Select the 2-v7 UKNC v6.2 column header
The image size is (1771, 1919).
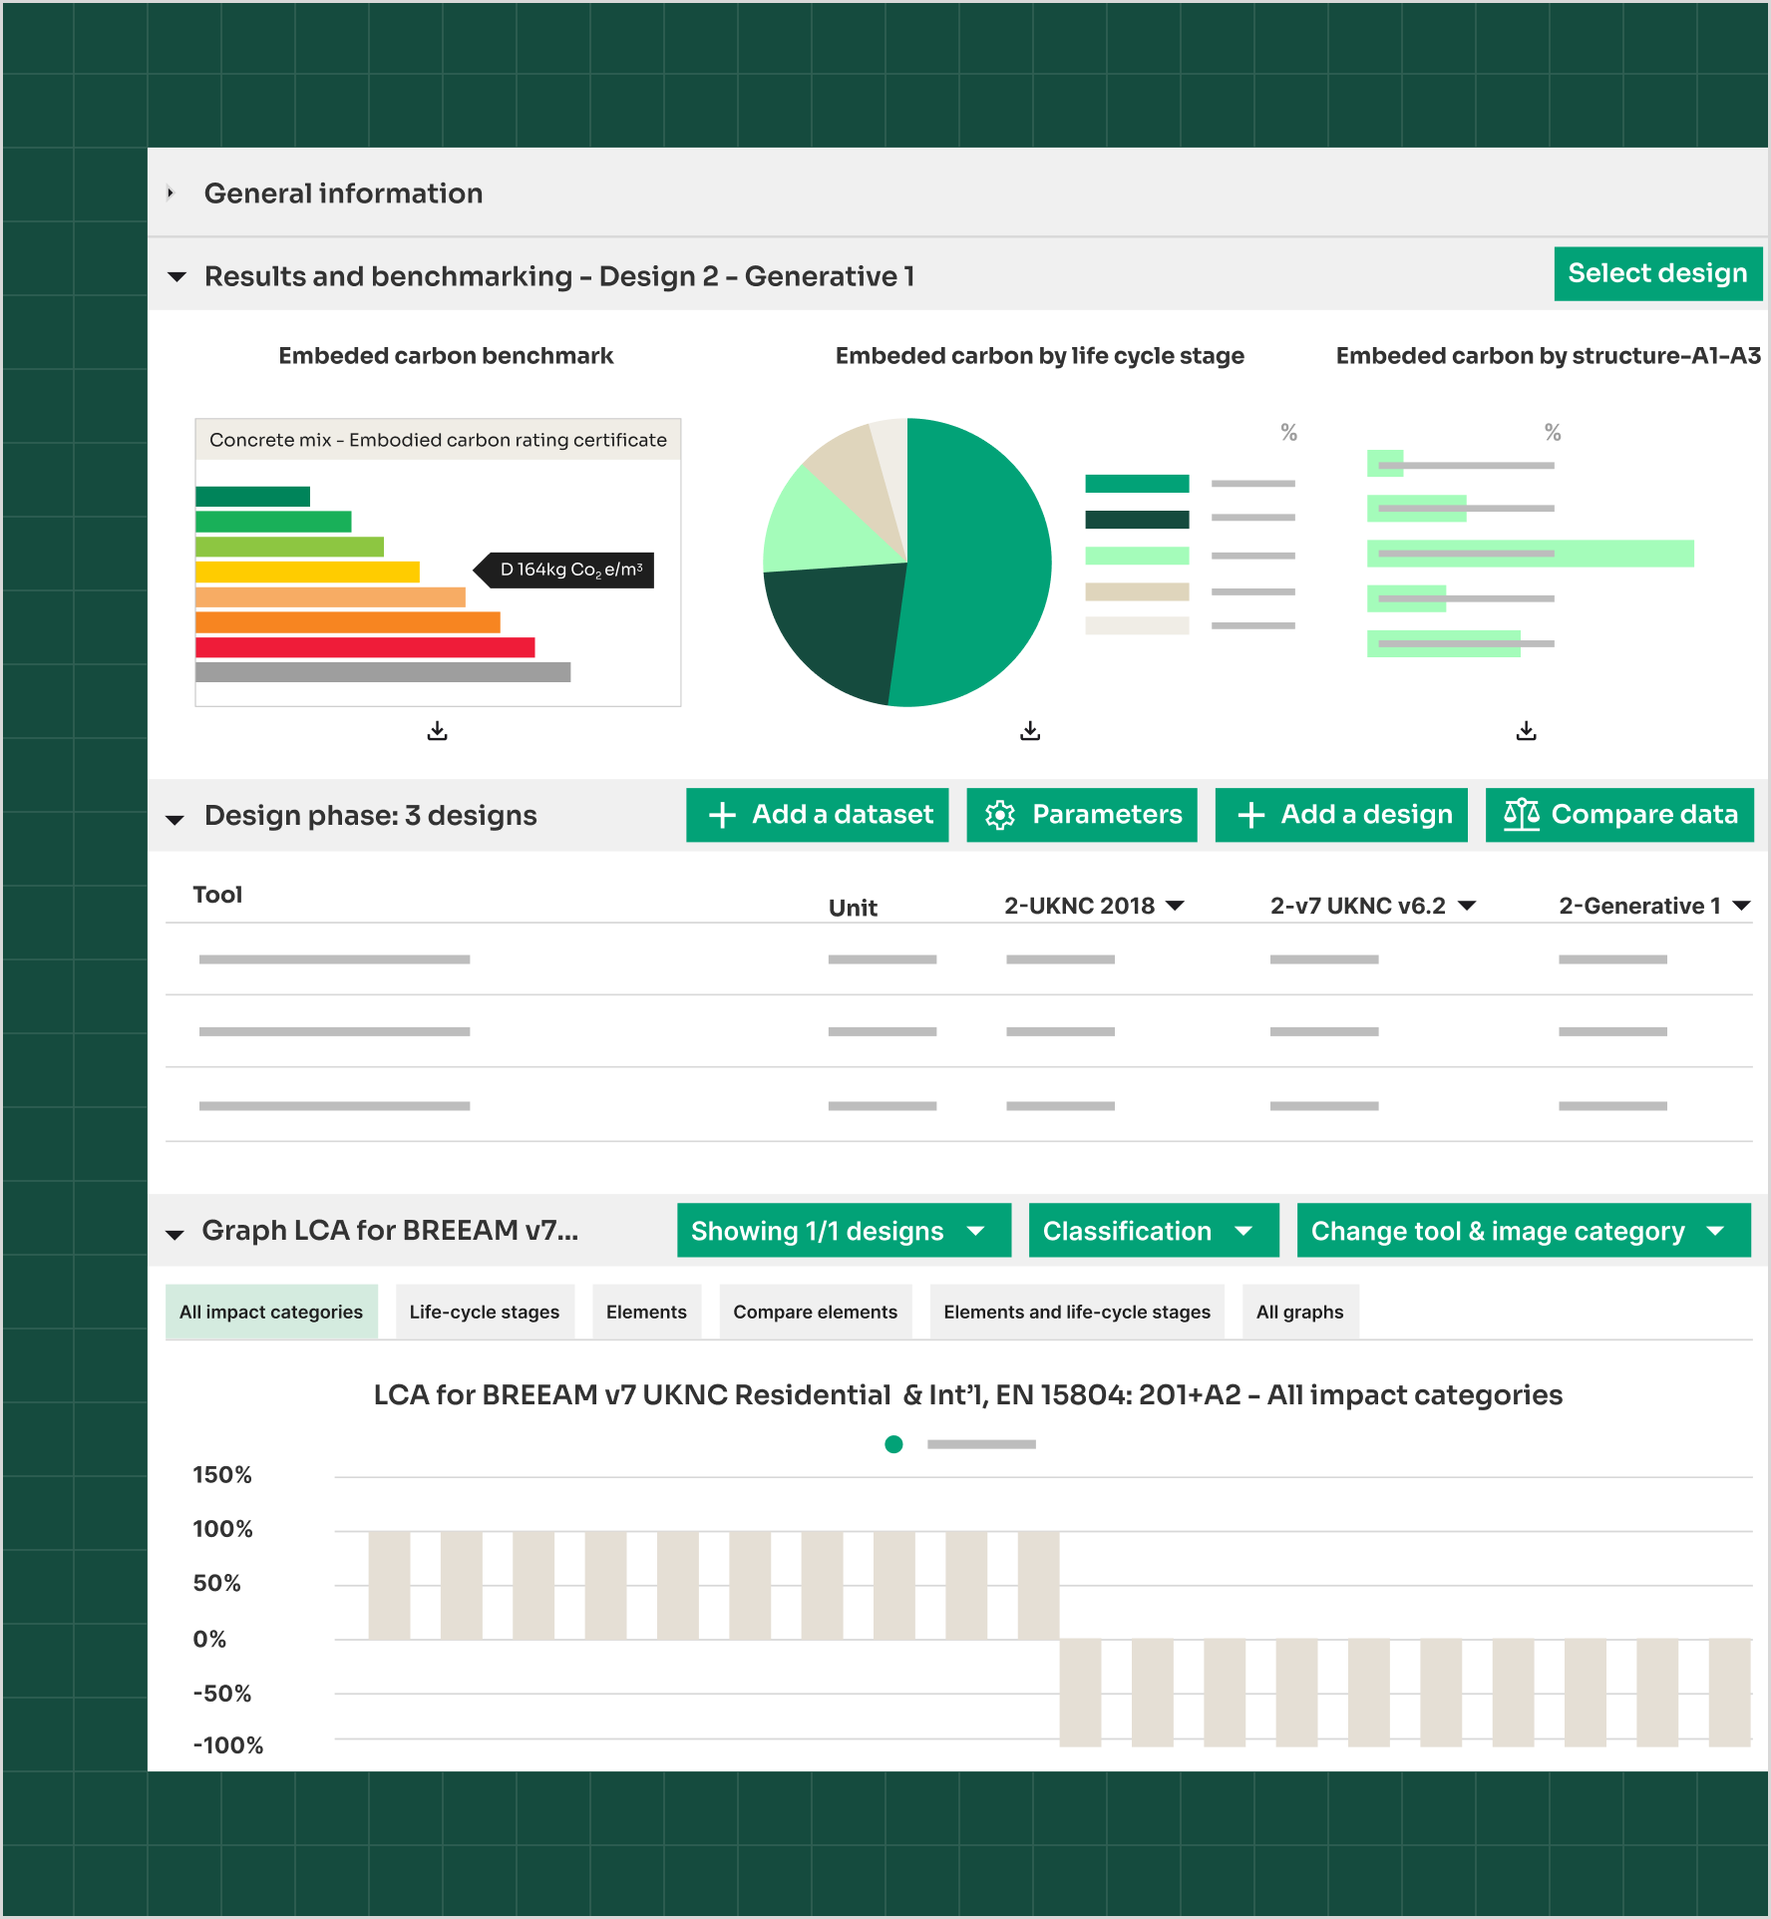1358,905
